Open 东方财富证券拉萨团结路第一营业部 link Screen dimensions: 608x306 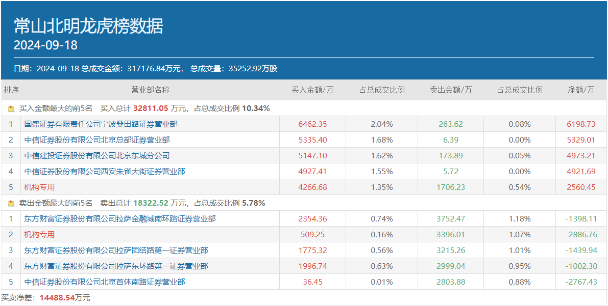(116, 251)
